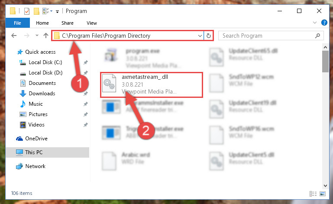Image resolution: width=333 pixels, height=204 pixels.
Task: Switch to the View tab
Action: point(92,23)
